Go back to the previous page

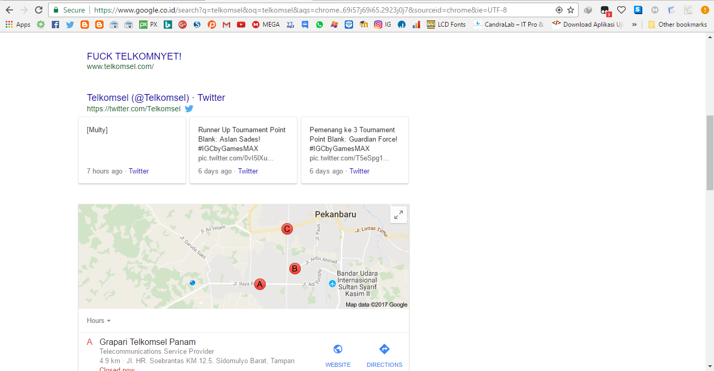9,10
